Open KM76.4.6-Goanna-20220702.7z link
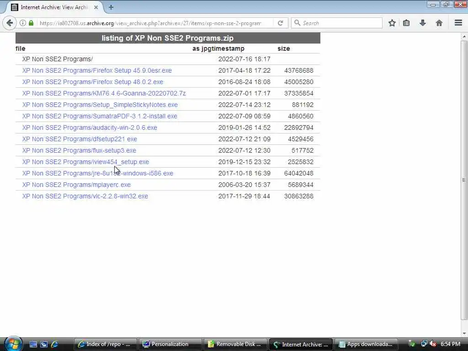 point(104,93)
